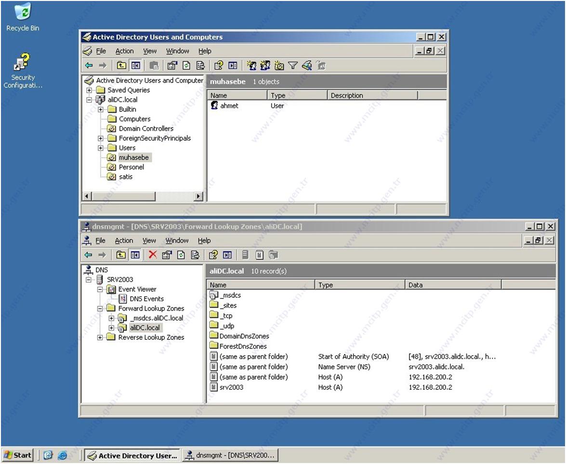Viewport: 566px width, 464px height.
Task: Click Help icon in Active Directory toolbar
Action: [218, 65]
